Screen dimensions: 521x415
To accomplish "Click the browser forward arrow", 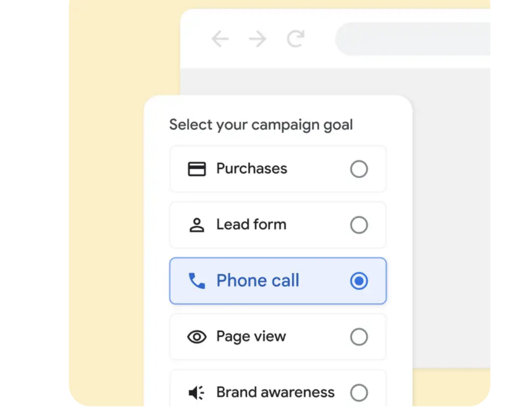I will point(257,39).
